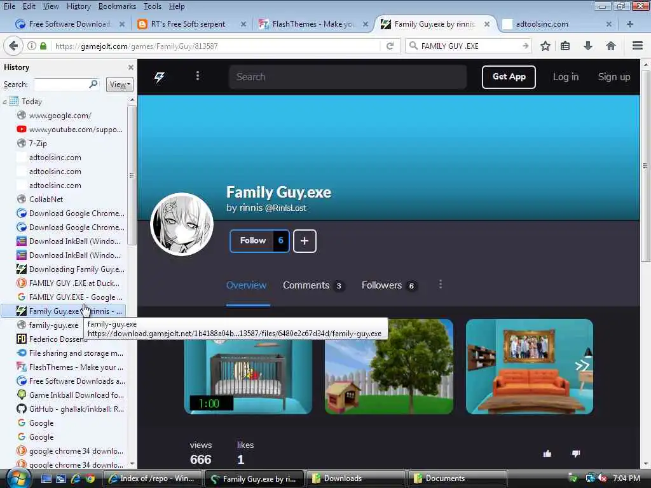The height and width of the screenshot is (488, 651).
Task: Open the Firefox hamburger menu
Action: (x=638, y=46)
